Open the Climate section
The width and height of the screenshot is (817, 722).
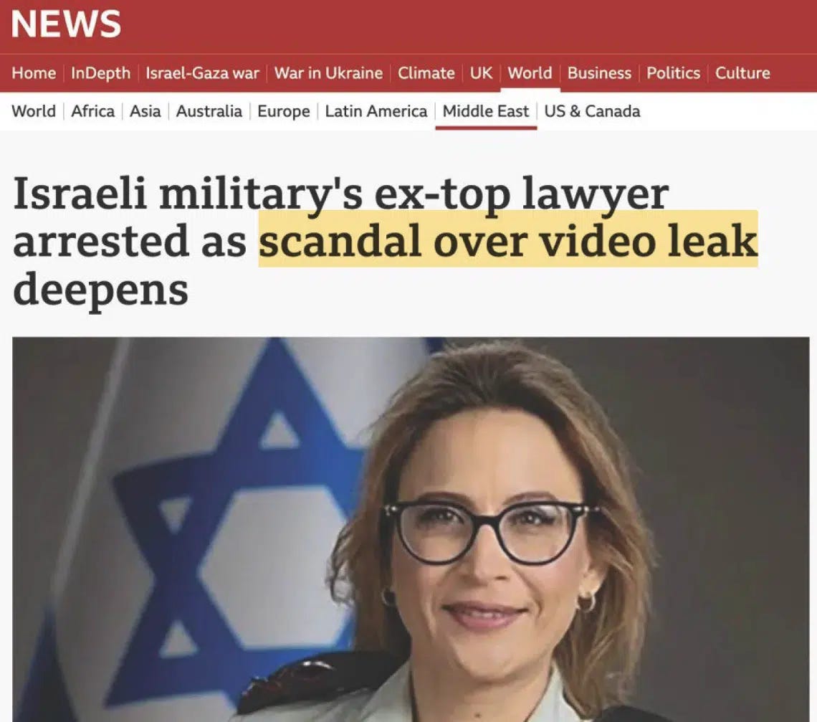pos(426,73)
